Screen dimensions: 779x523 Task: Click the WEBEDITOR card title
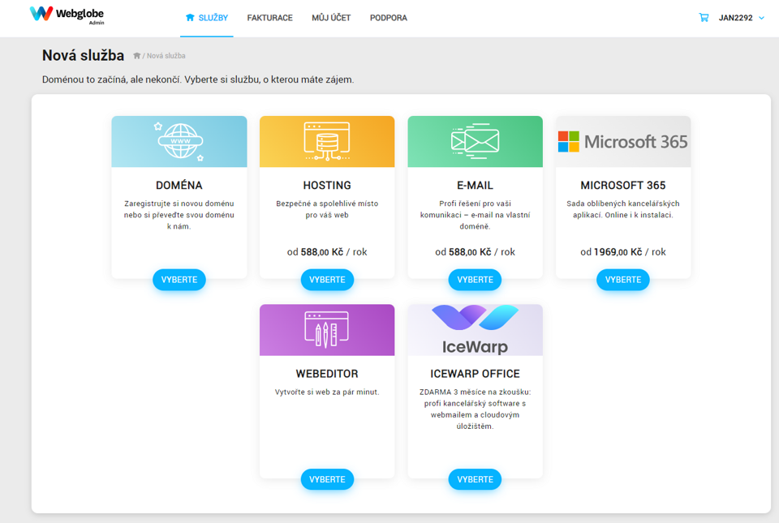pyautogui.click(x=327, y=374)
